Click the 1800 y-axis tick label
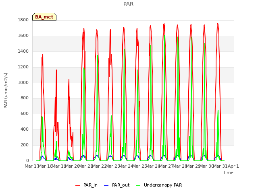This screenshot has height=193, width=258. (x=23, y=20)
